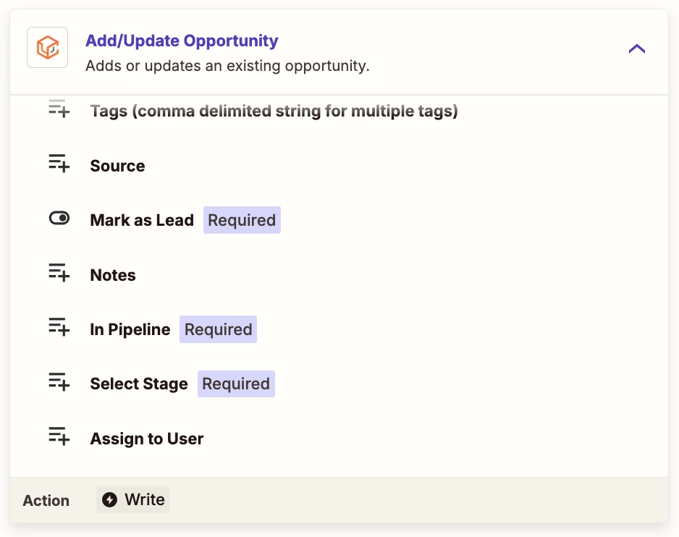Click the Required badge next to Select Stage
This screenshot has width=679, height=537.
point(236,384)
